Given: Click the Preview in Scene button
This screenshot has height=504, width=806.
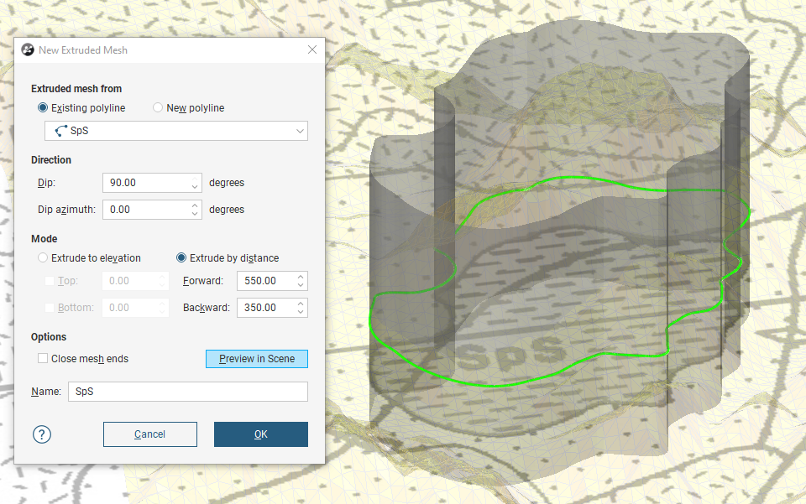Looking at the screenshot, I should click(257, 359).
